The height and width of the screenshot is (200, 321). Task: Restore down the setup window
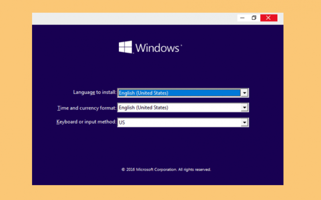pyautogui.click(x=254, y=18)
